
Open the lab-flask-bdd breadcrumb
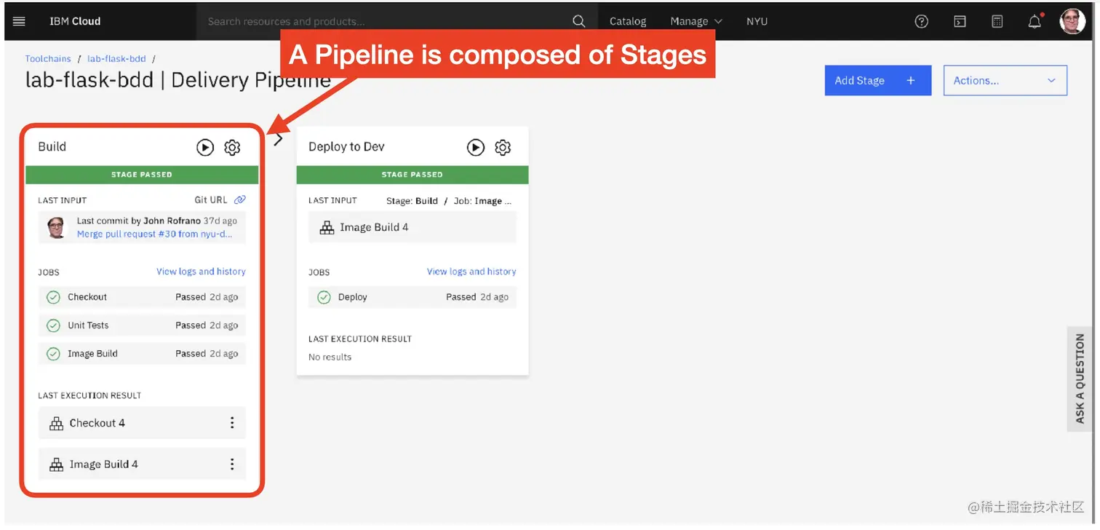(x=116, y=58)
